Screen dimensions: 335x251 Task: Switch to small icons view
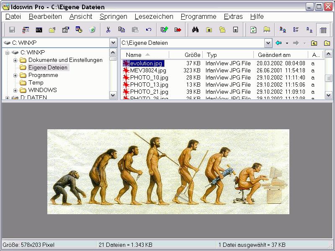tap(309, 30)
